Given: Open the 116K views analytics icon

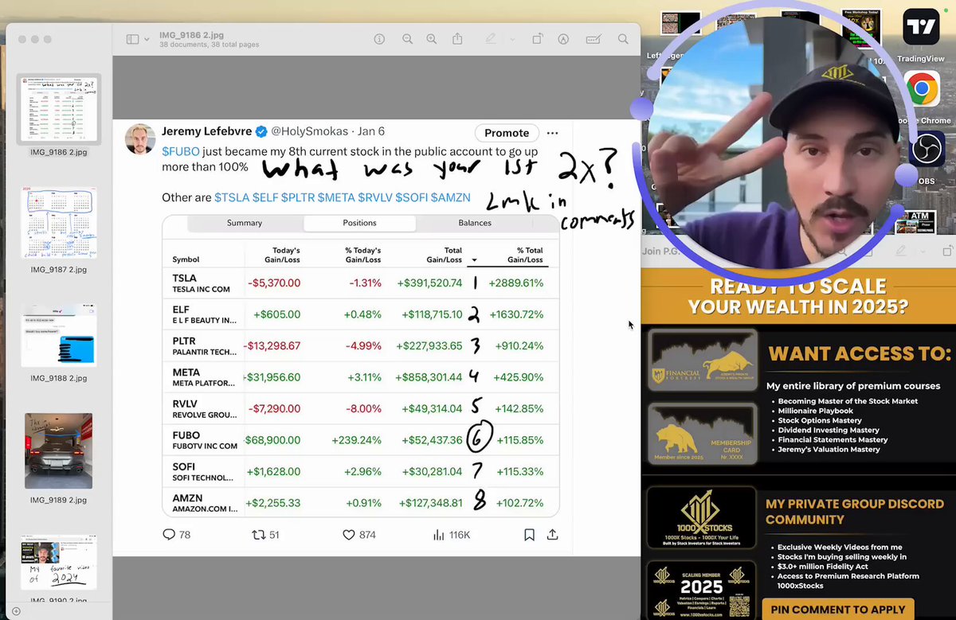Looking at the screenshot, I should [x=437, y=535].
